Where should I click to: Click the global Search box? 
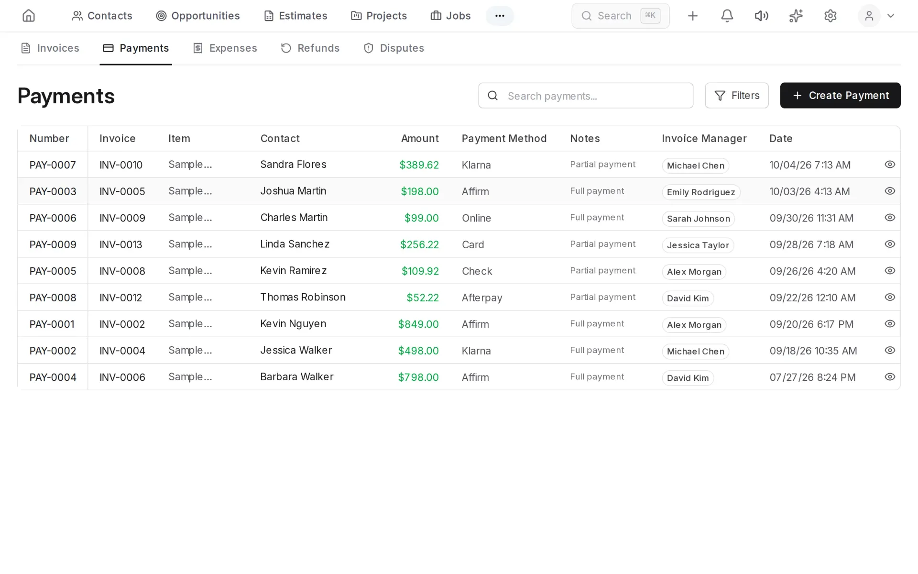tap(620, 16)
